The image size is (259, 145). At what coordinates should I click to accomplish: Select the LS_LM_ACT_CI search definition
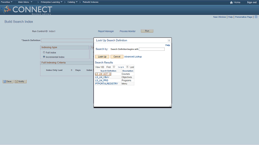(103, 74)
